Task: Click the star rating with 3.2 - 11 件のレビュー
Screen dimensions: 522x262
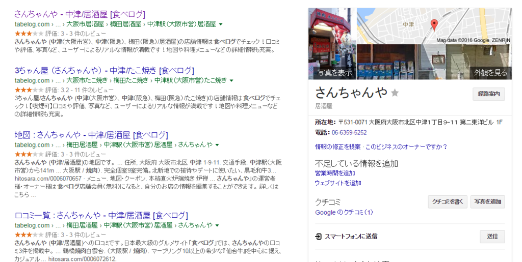Action: point(29,90)
